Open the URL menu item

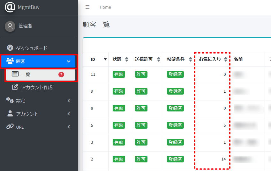click(x=38, y=127)
